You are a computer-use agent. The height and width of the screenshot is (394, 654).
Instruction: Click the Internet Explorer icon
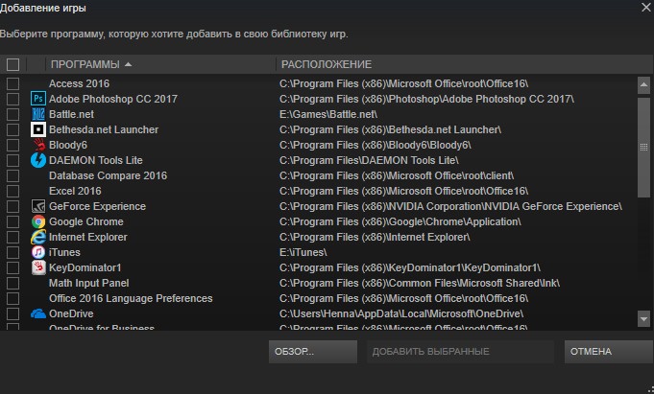(x=38, y=237)
